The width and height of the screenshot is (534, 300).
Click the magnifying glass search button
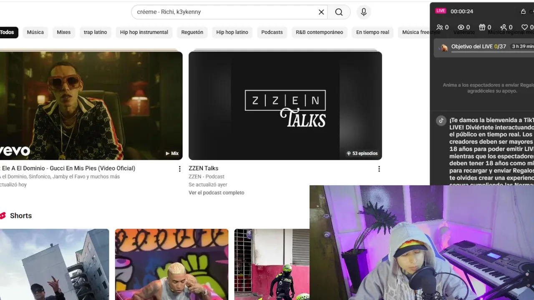coord(339,12)
